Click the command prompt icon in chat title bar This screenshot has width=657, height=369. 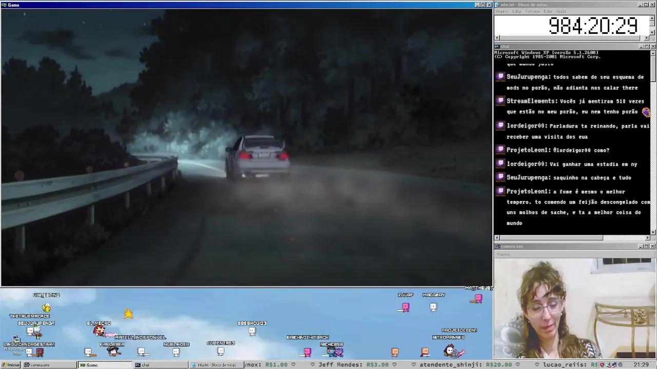(x=497, y=47)
